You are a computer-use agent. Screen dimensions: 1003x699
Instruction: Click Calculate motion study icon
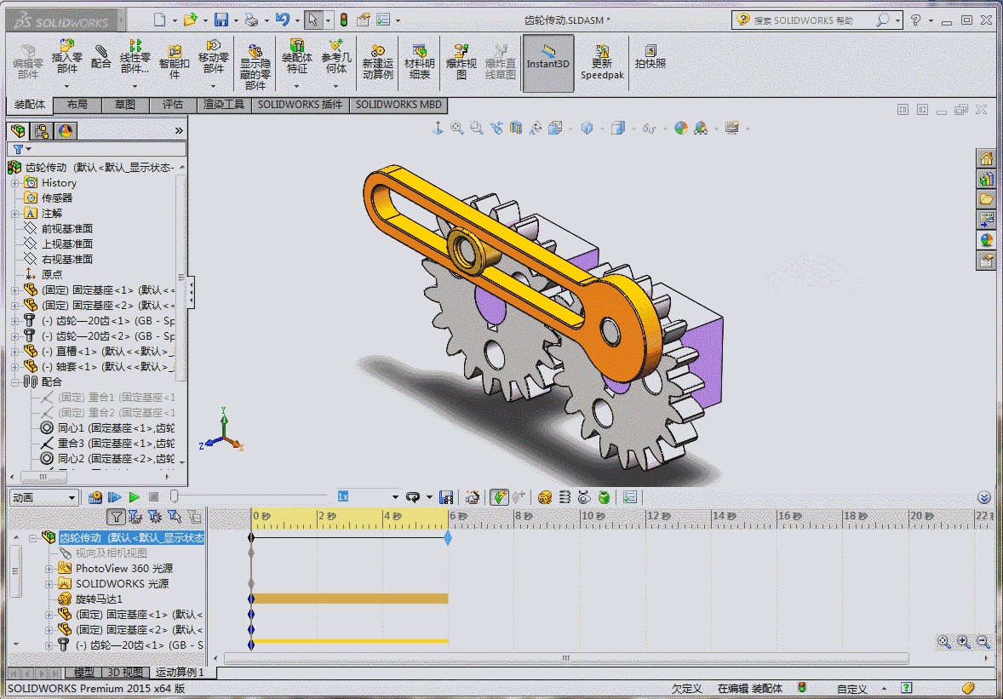coord(95,497)
